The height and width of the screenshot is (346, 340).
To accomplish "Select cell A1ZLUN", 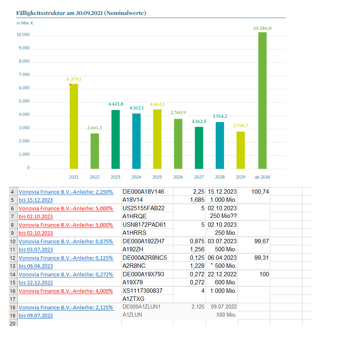I will pos(147,315).
